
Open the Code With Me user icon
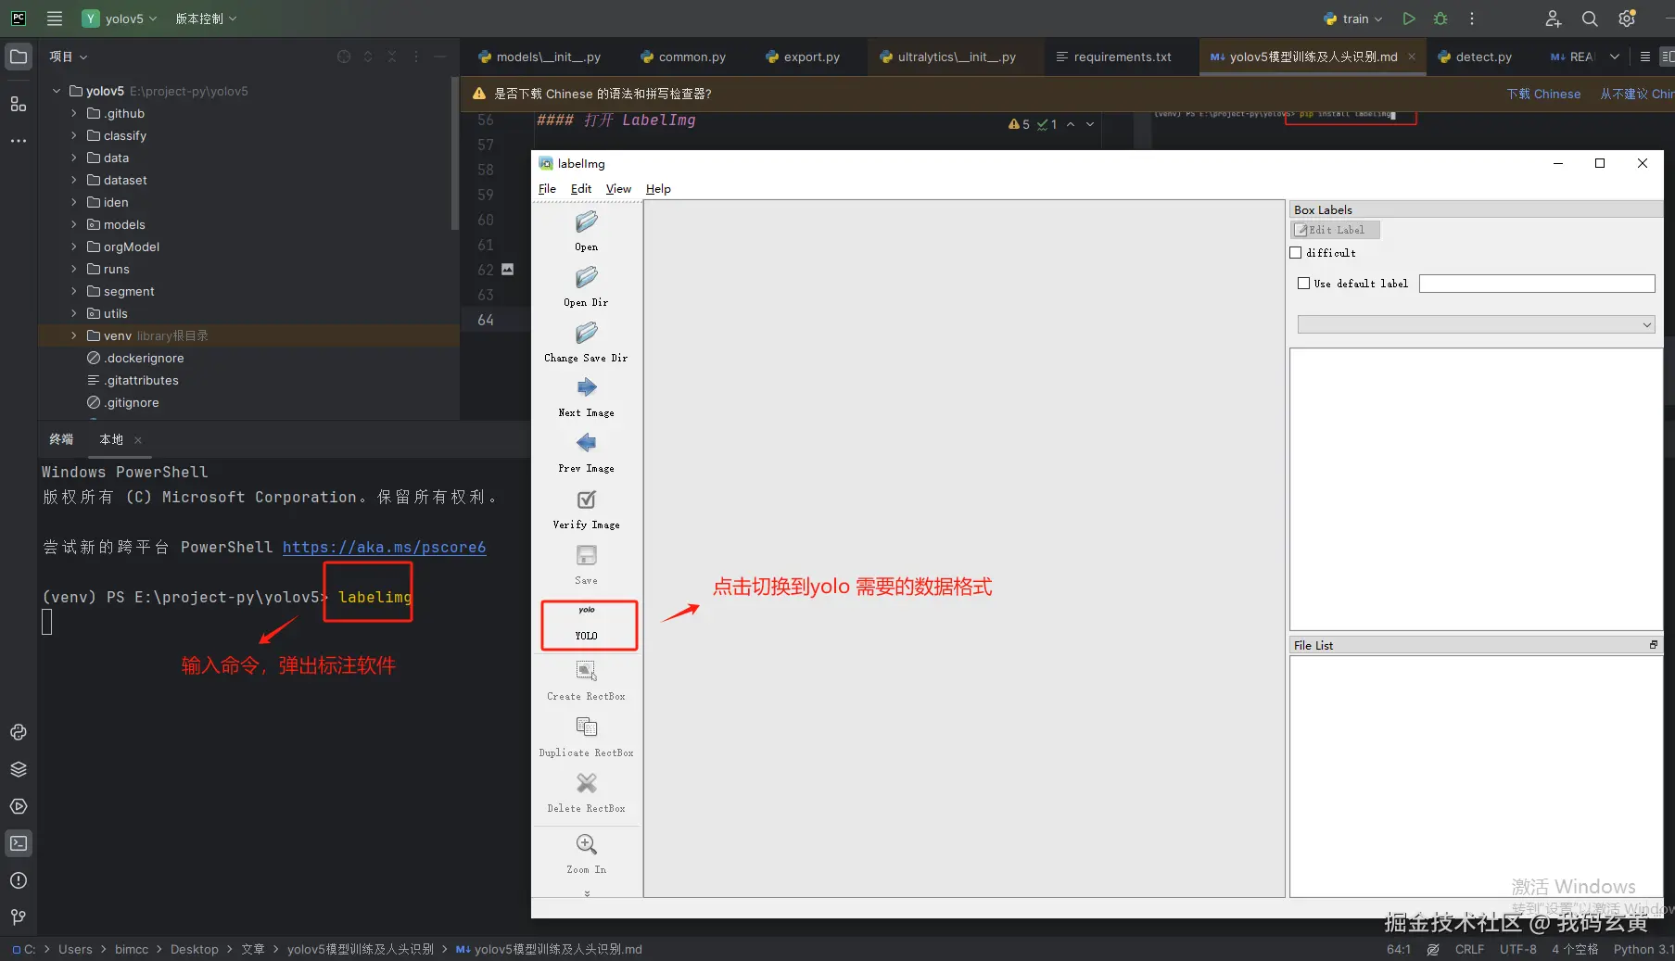coord(1554,19)
